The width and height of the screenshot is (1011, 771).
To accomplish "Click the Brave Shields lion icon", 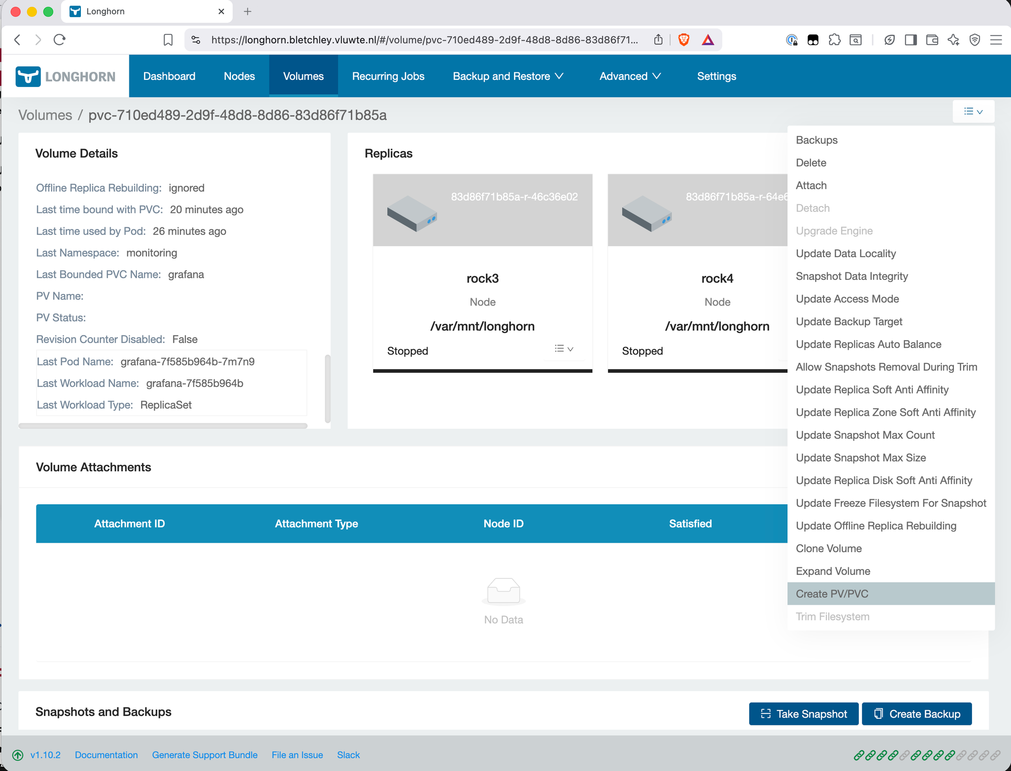I will (x=683, y=39).
